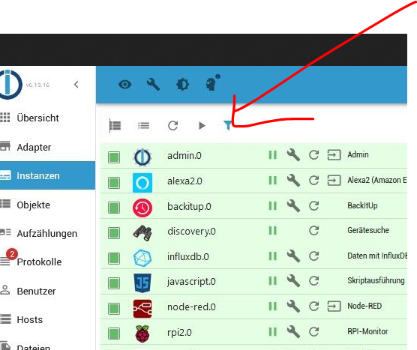Image resolution: width=417 pixels, height=350 pixels.
Task: Open Aufzählungen in the sidebar
Action: coord(46,233)
